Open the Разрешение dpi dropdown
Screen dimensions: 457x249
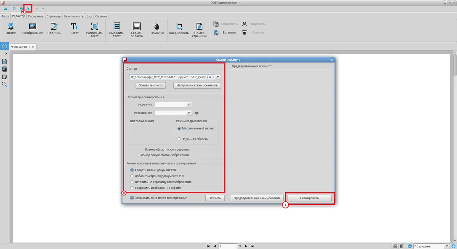189,113
